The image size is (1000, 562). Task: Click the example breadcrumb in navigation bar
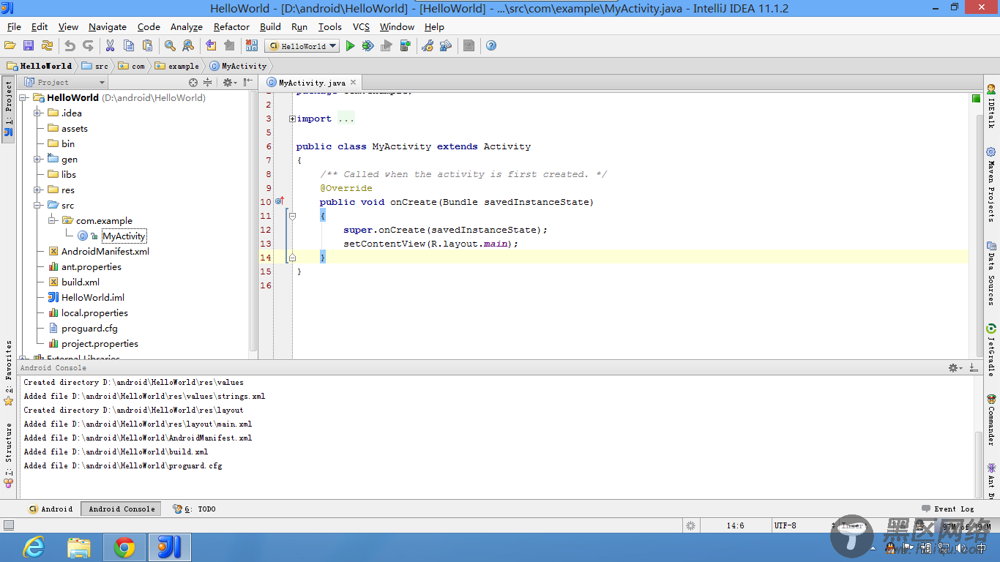pos(177,66)
